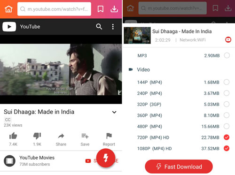
Task: Open the YouTube Movies channel name
Action: [x=37, y=158]
